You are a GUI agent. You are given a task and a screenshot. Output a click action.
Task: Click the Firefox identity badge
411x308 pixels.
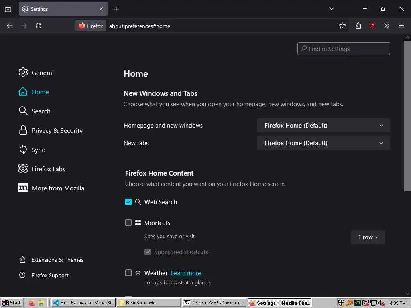[x=91, y=26]
